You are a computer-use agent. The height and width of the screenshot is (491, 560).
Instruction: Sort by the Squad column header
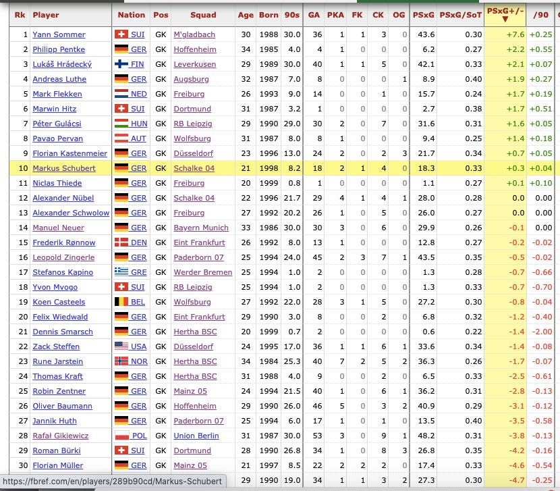pos(203,15)
